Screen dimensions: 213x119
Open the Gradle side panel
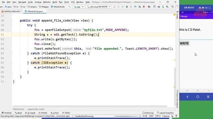(x=177, y=15)
